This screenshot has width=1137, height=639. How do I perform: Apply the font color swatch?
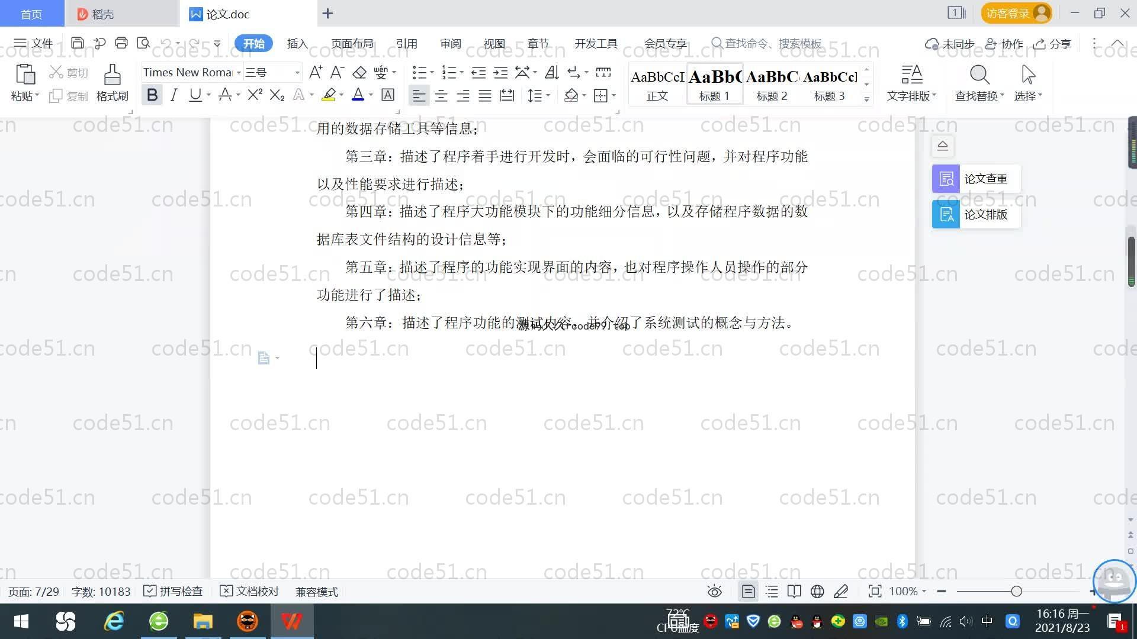point(358,95)
